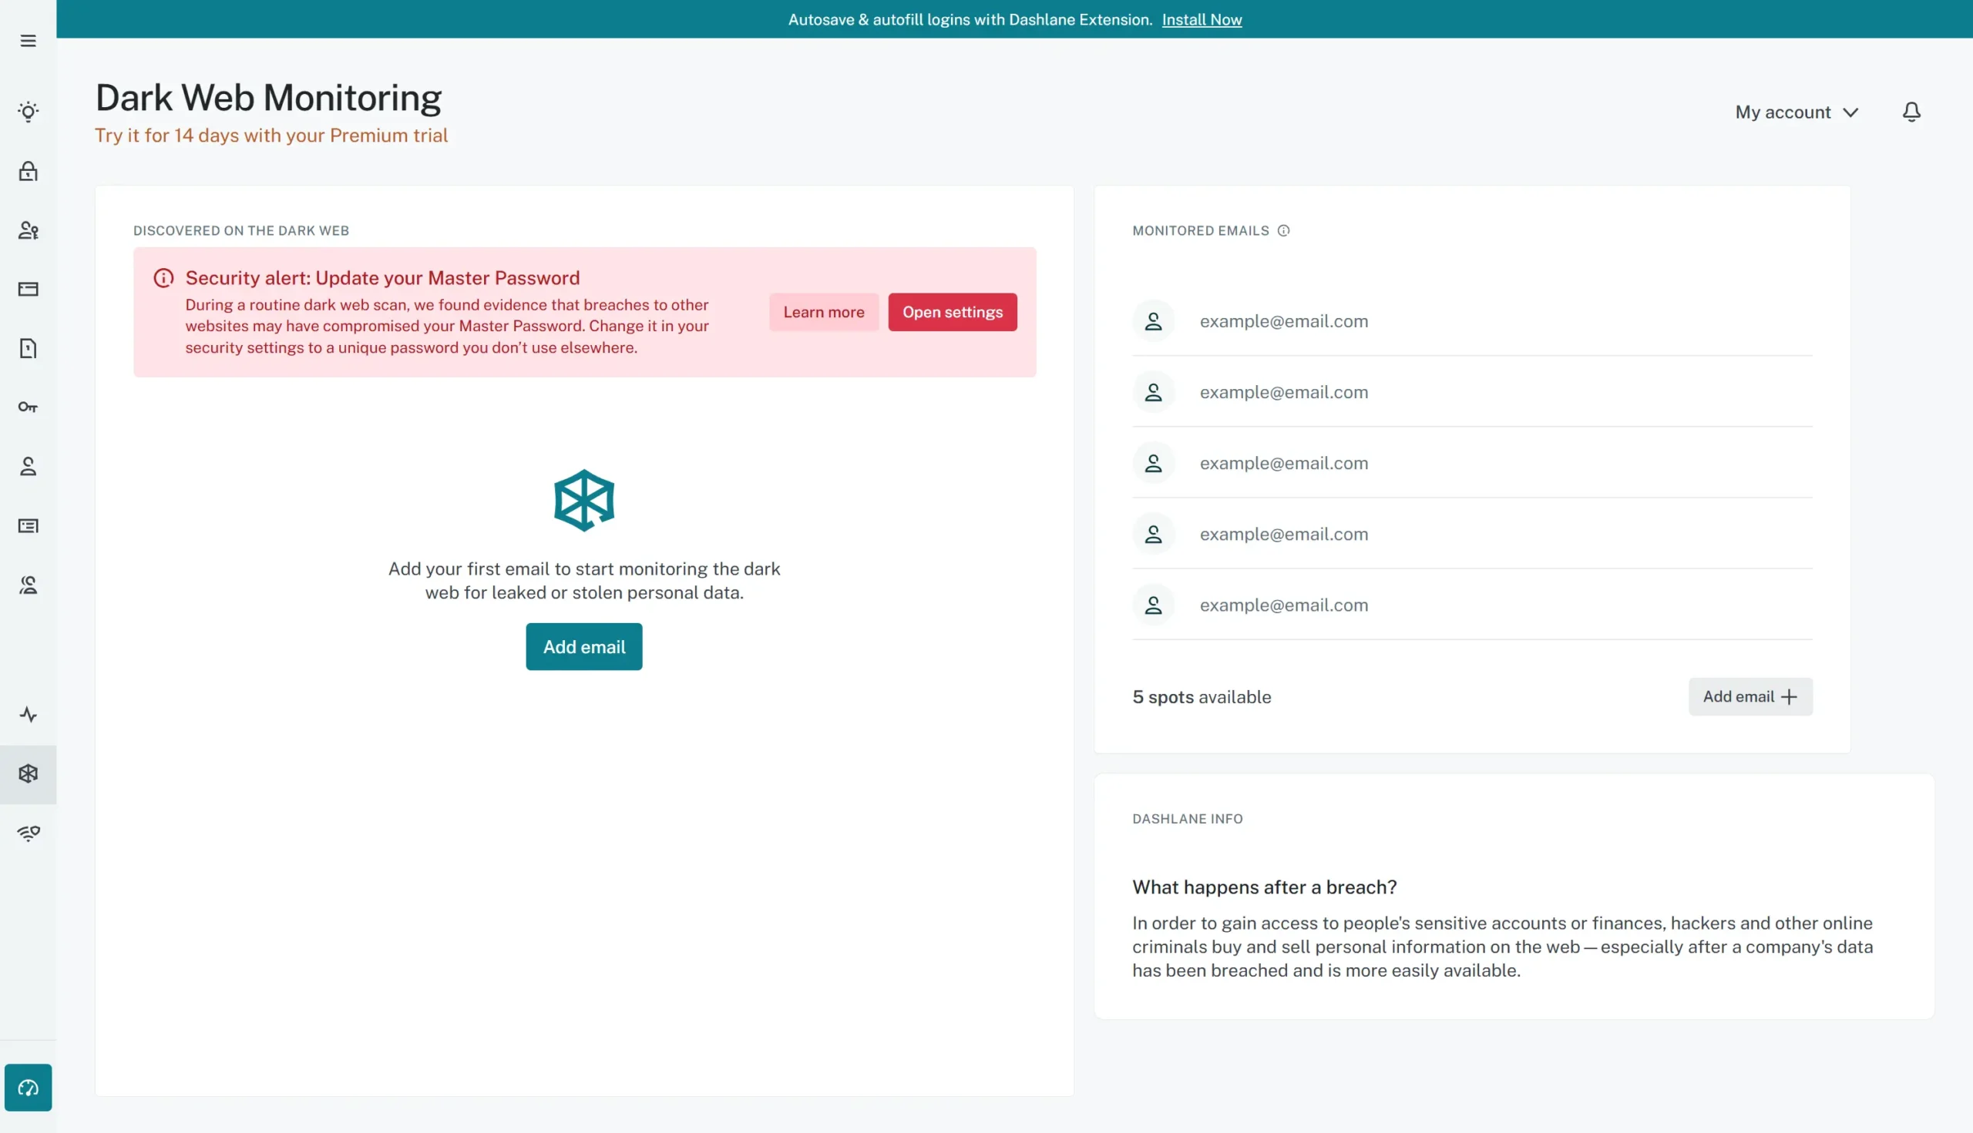Select the Dark Web Monitoring cube icon

(28, 773)
